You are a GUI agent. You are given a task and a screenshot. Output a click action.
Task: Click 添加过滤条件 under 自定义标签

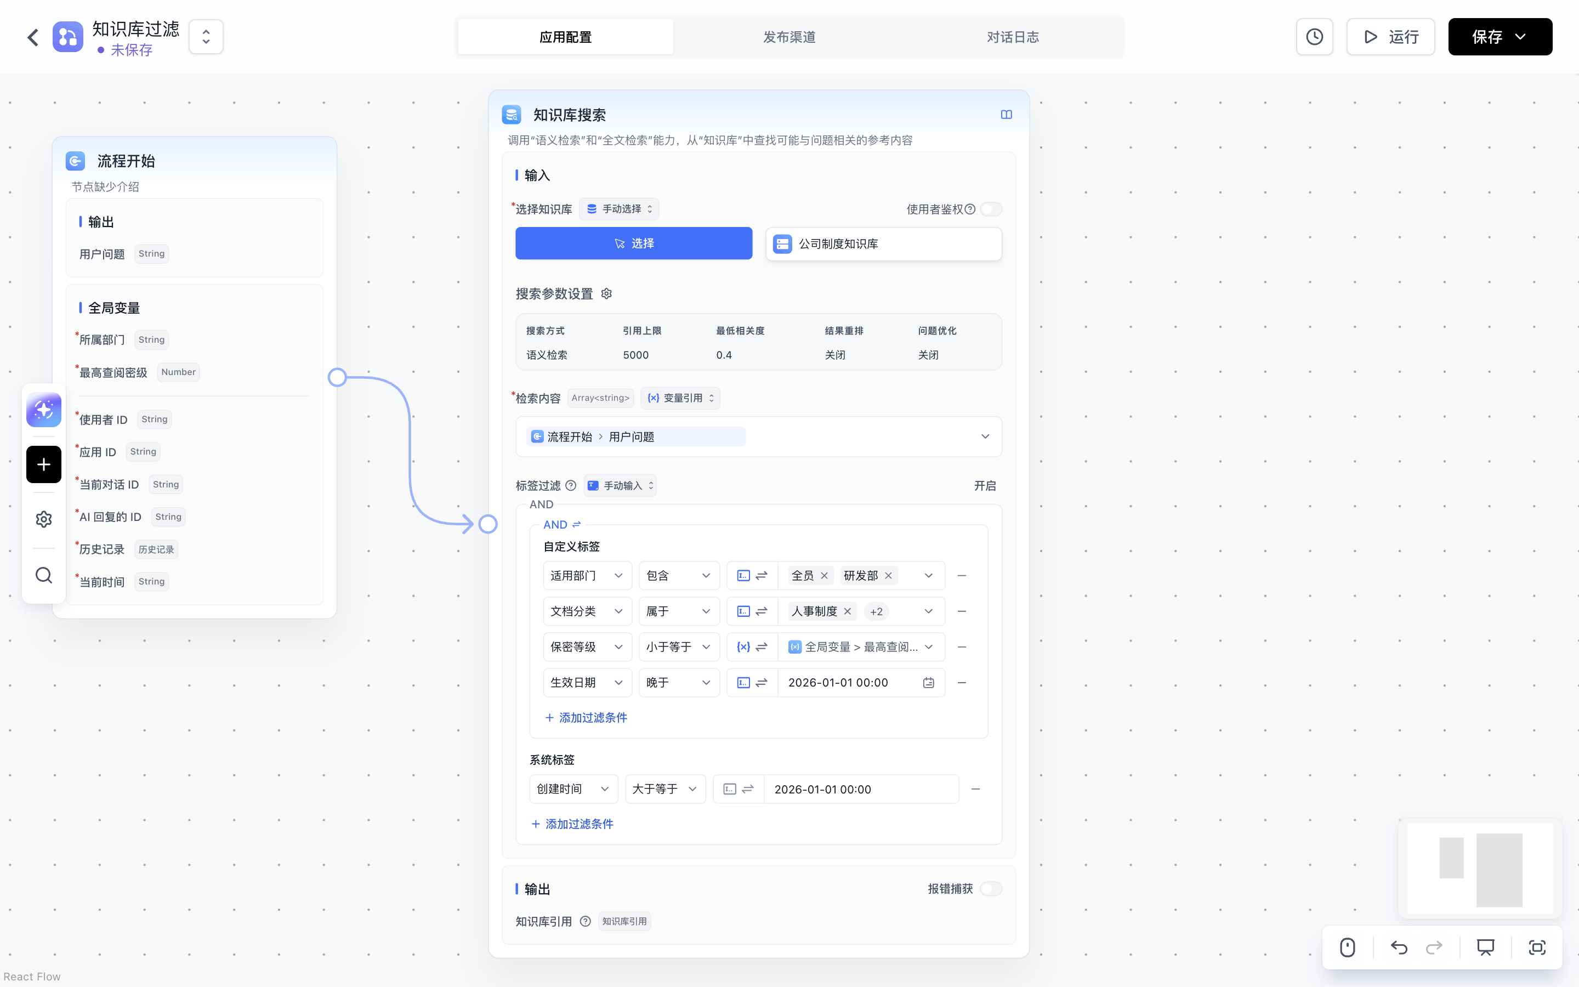[x=586, y=717]
